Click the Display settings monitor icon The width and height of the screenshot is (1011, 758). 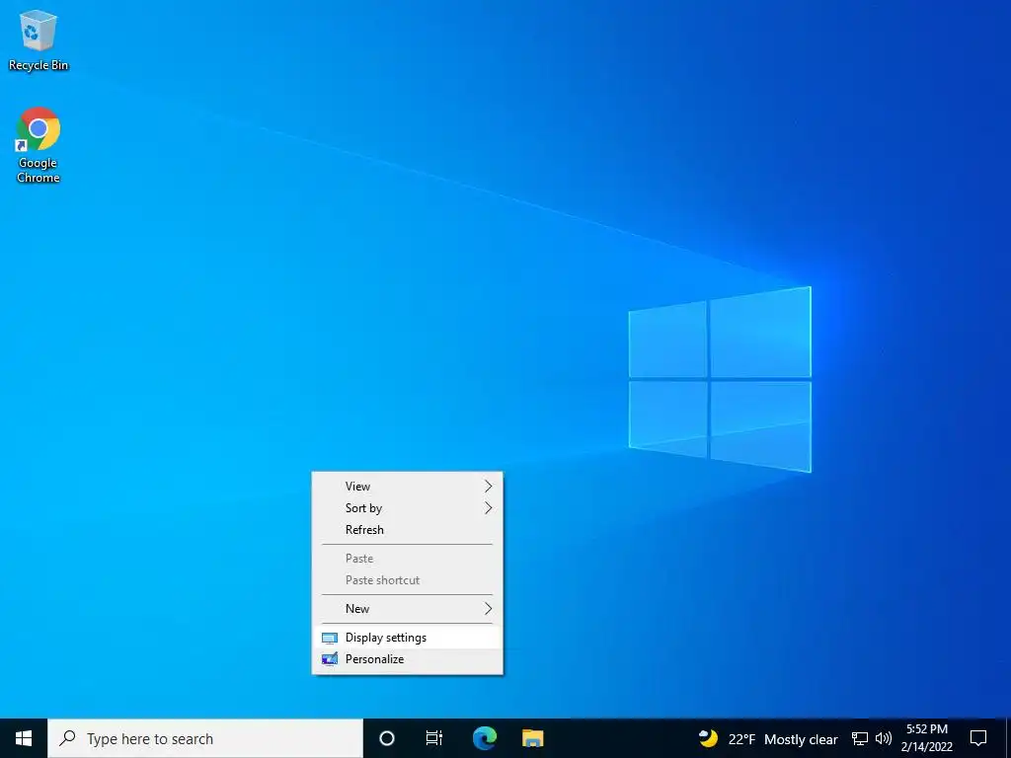point(330,639)
